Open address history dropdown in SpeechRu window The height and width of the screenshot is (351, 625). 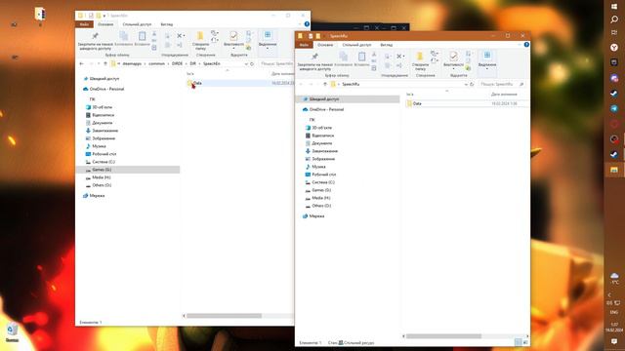click(x=466, y=85)
